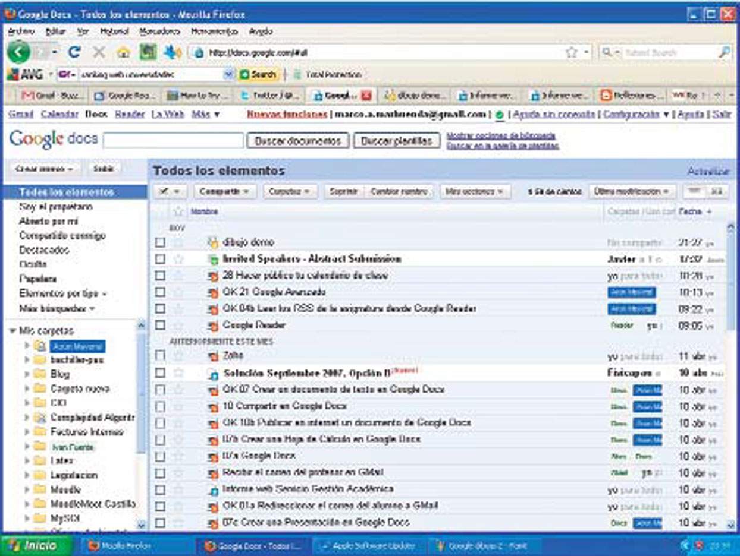Click the Firefox home icon
Screen dimensions: 740x556
point(123,52)
